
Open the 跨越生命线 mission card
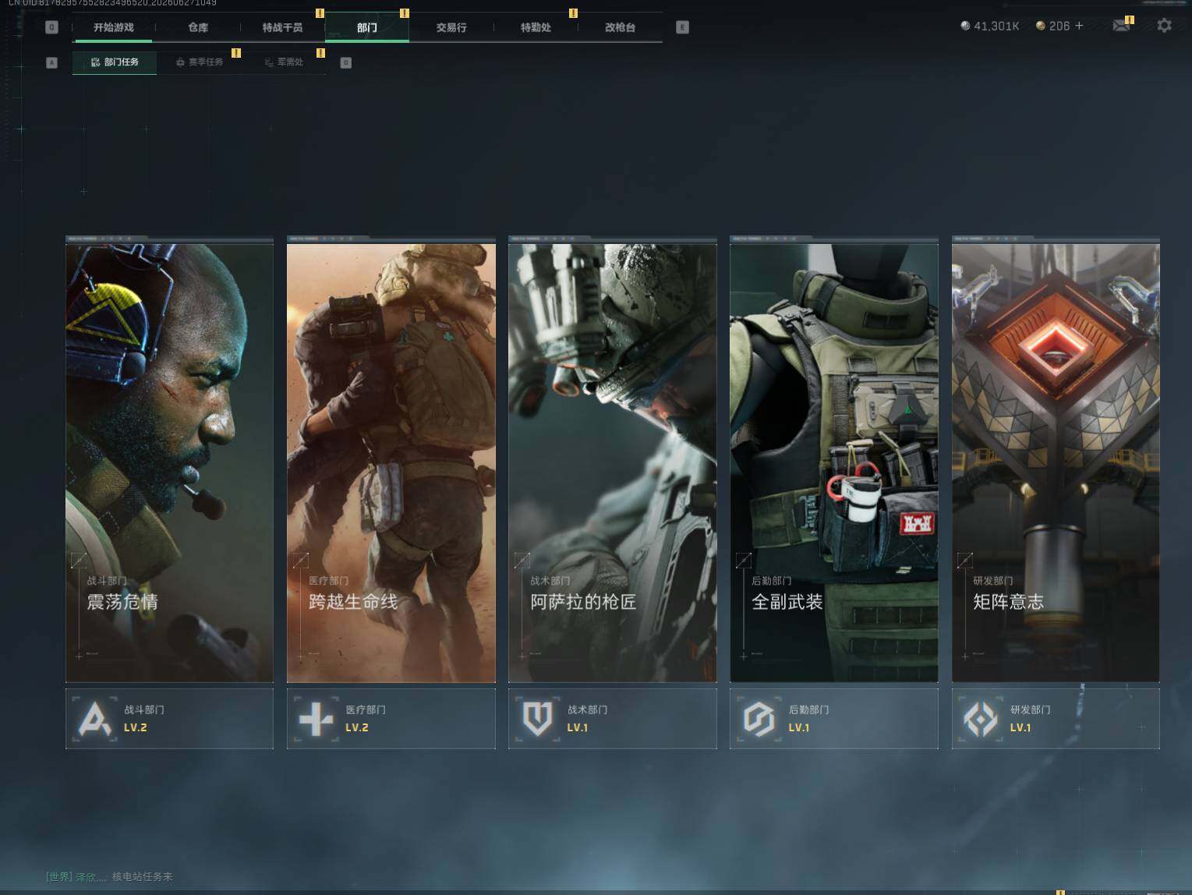click(391, 462)
